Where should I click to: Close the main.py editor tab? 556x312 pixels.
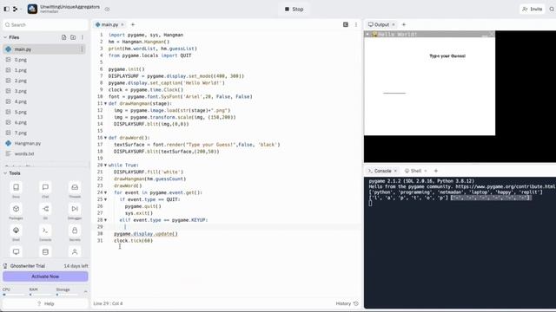(122, 24)
